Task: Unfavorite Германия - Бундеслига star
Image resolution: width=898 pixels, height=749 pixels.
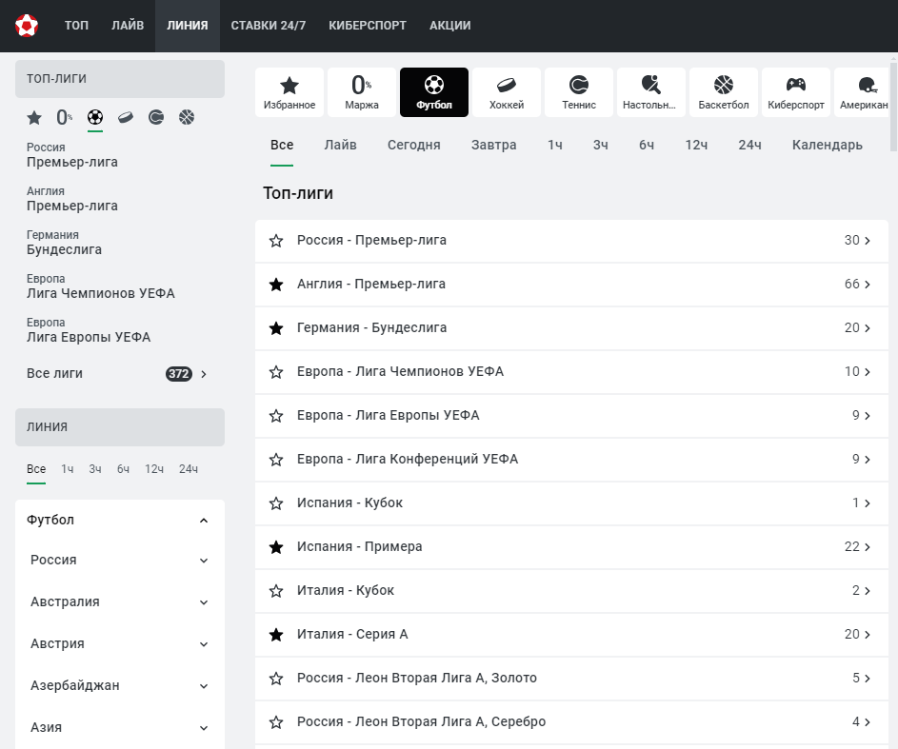Action: click(x=276, y=328)
